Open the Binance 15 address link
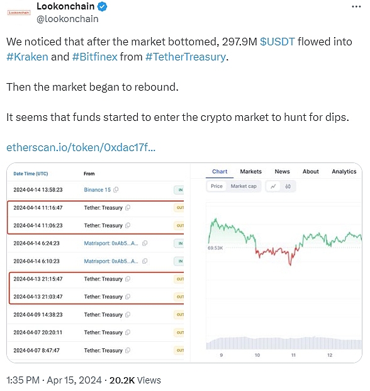The width and height of the screenshot is (370, 391). click(x=97, y=190)
